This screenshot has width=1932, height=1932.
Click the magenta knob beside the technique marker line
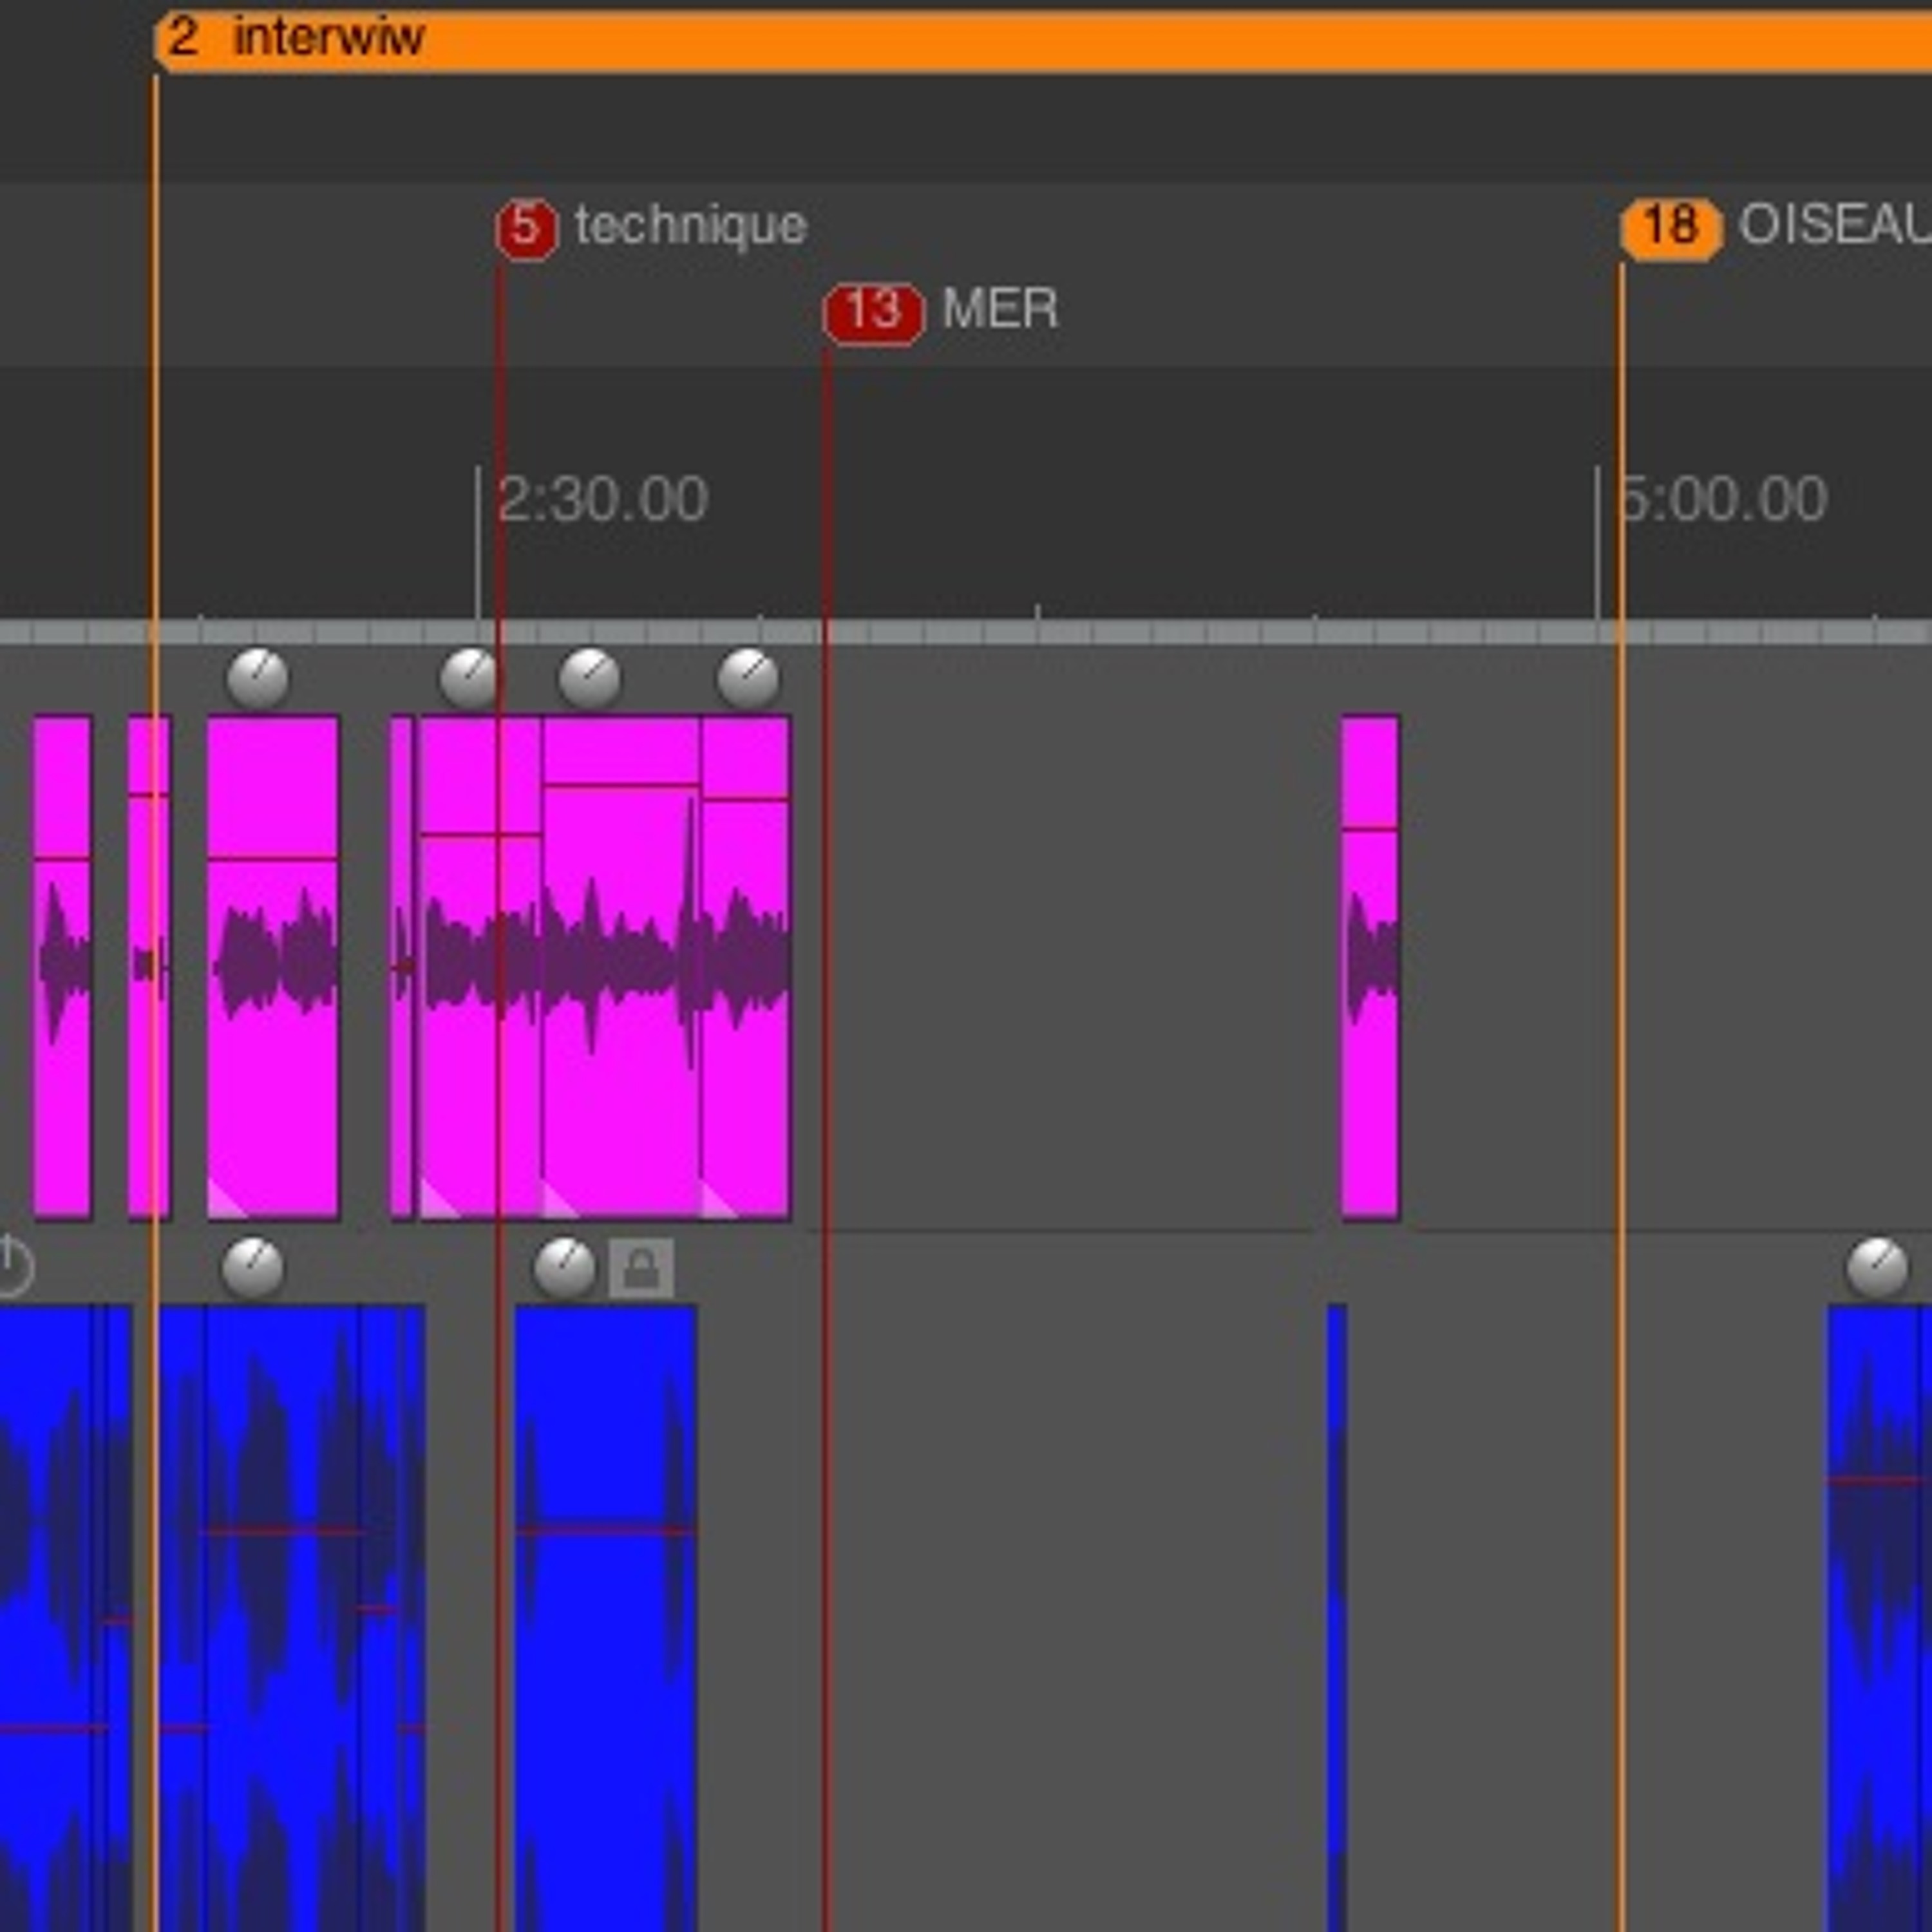(x=468, y=678)
